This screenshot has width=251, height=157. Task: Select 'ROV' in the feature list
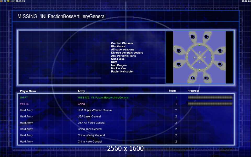coord(114,62)
